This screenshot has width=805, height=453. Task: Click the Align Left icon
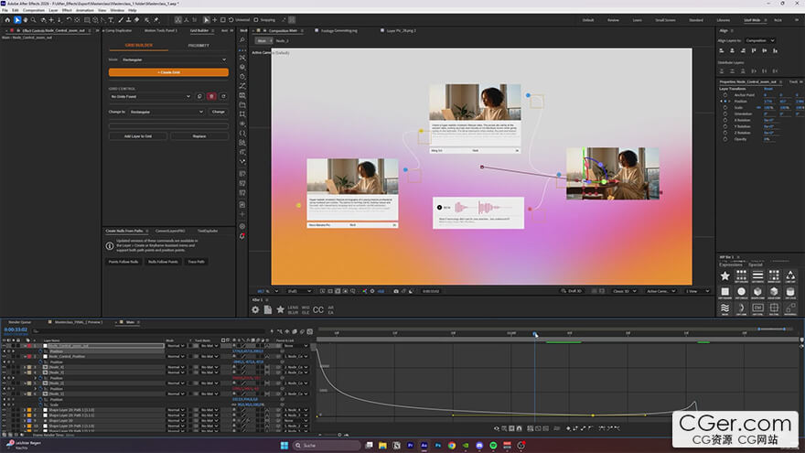click(x=722, y=51)
